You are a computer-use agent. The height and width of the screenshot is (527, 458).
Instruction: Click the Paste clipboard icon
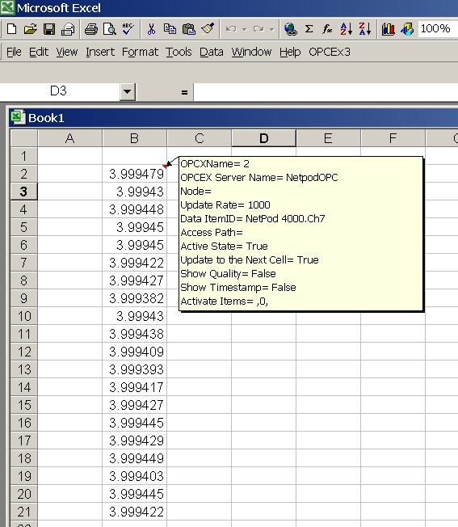[x=189, y=29]
